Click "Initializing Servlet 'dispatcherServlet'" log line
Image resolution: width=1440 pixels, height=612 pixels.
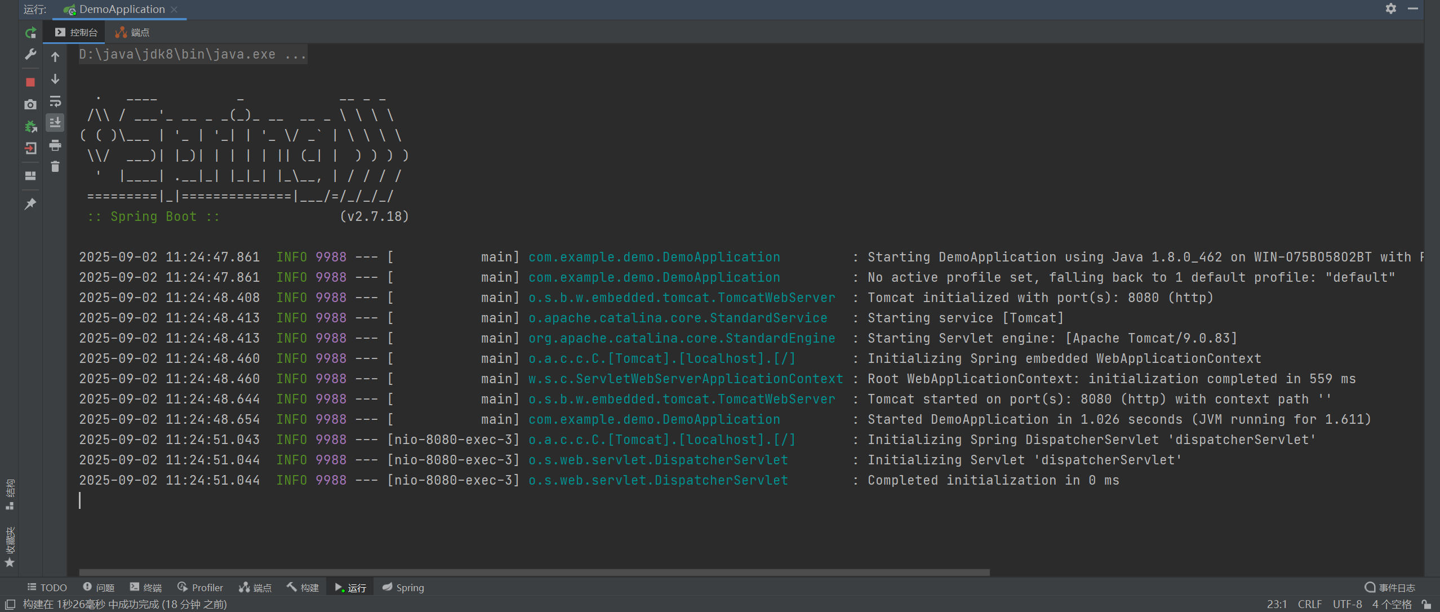click(x=1024, y=460)
